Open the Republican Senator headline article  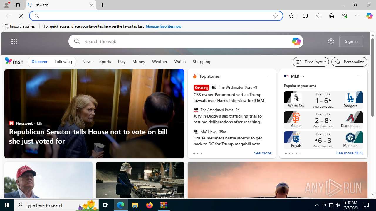[x=88, y=136]
